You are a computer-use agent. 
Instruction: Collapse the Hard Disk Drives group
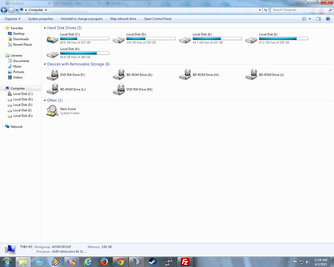coord(45,28)
